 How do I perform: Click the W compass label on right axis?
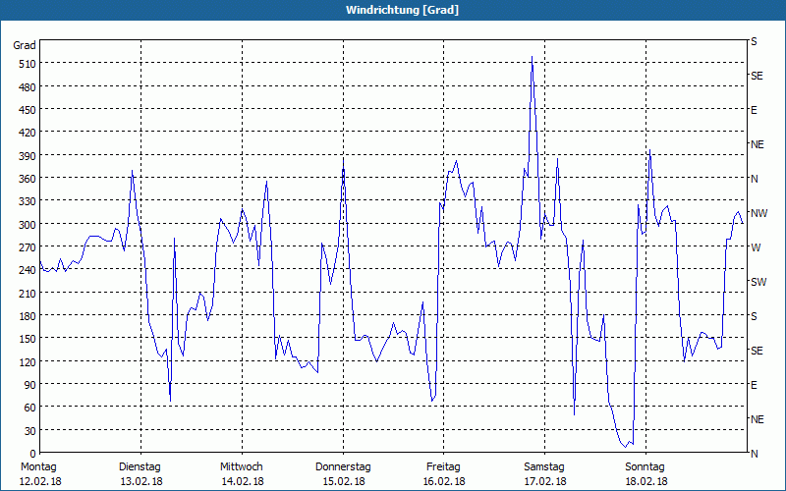point(756,247)
